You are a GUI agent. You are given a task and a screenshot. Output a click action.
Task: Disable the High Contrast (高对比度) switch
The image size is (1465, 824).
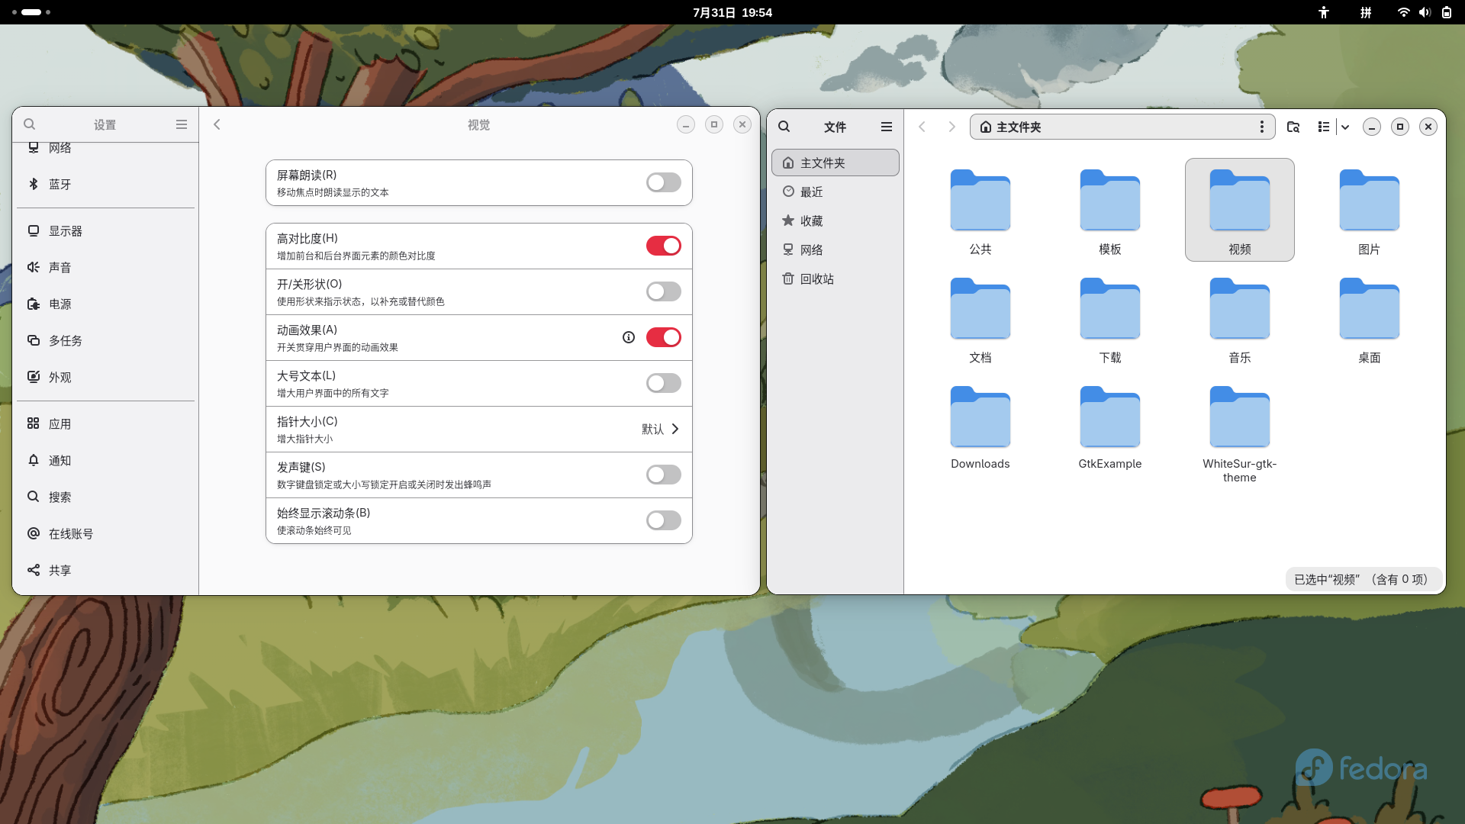click(x=663, y=246)
